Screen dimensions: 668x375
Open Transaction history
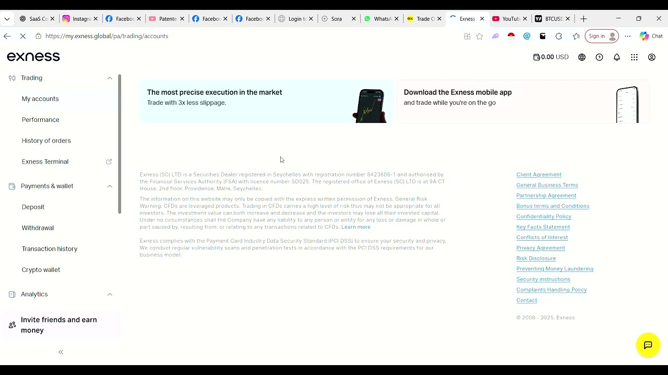coord(50,248)
